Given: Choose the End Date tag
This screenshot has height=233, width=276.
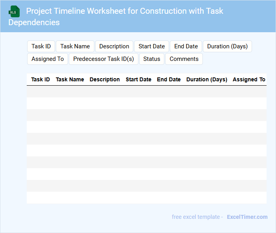Looking at the screenshot, I should coord(186,46).
